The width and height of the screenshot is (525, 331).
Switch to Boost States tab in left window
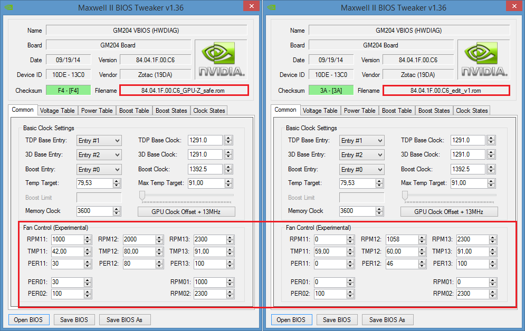[x=171, y=111]
